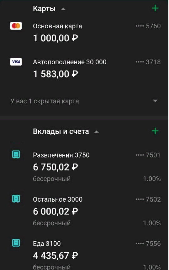Add a new deposit with green plus
This screenshot has height=270, width=169.
pyautogui.click(x=155, y=131)
